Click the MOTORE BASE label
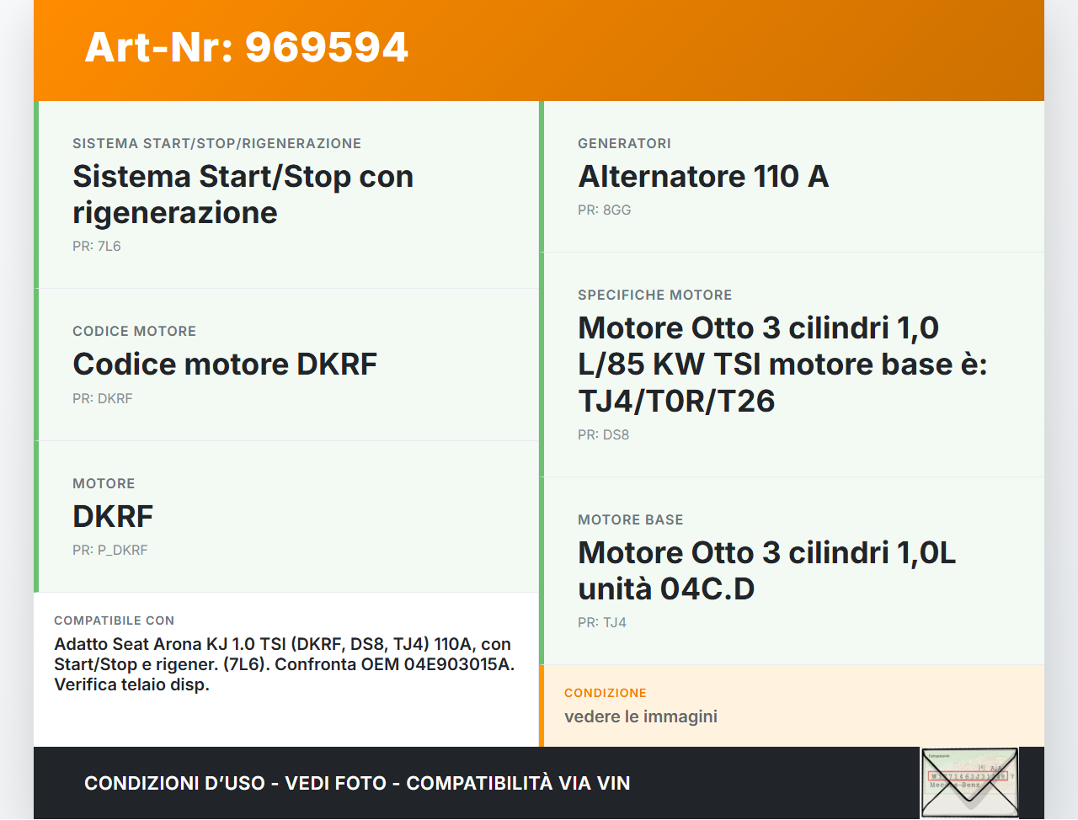 coord(631,519)
